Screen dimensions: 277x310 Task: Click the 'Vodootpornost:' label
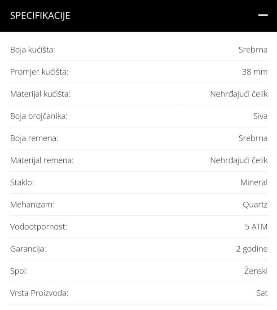coord(39,226)
